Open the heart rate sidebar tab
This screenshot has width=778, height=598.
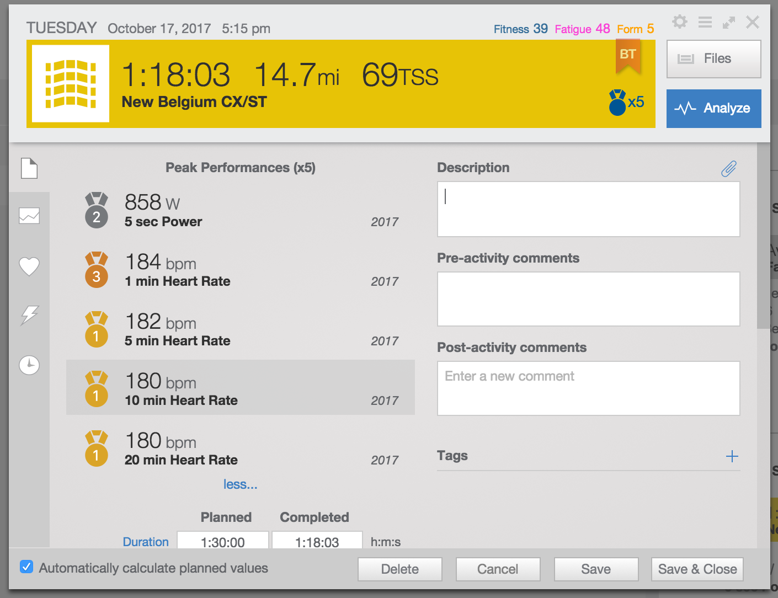pos(29,266)
